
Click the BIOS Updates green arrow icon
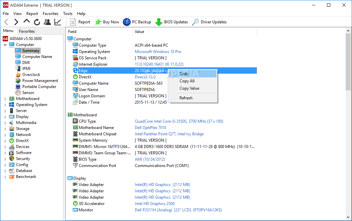tap(159, 22)
